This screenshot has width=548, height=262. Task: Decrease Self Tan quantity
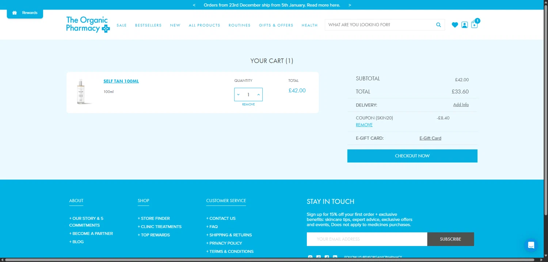coord(238,95)
